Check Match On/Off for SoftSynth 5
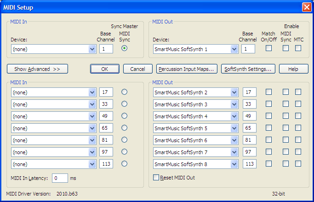The image size is (314, 202). [269, 127]
